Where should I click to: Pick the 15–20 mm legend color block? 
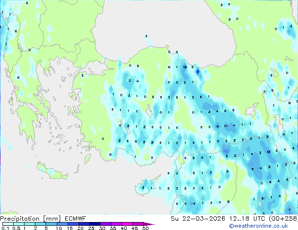coord(73,224)
